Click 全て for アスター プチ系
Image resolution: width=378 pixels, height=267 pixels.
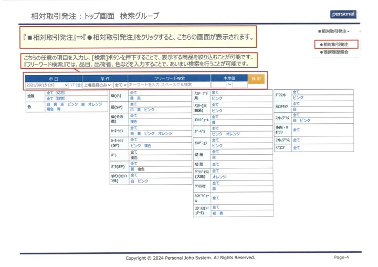coord(215,92)
